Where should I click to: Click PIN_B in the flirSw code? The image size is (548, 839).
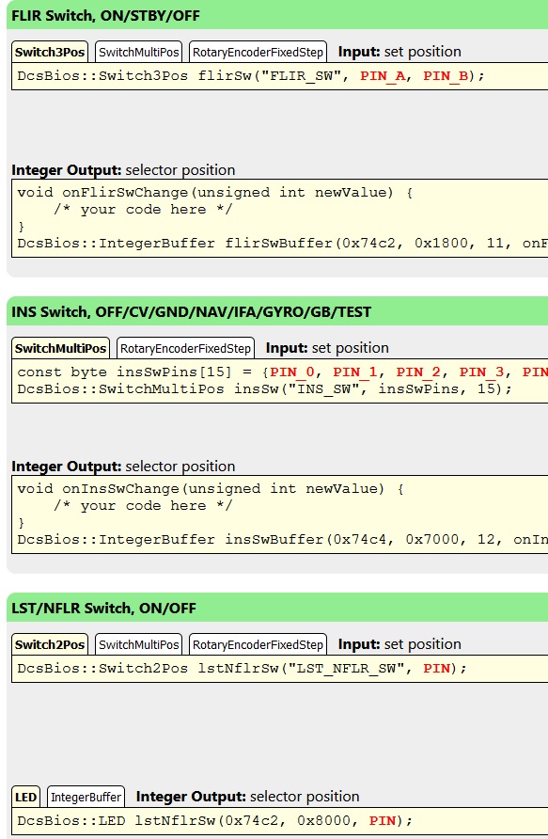[x=446, y=76]
